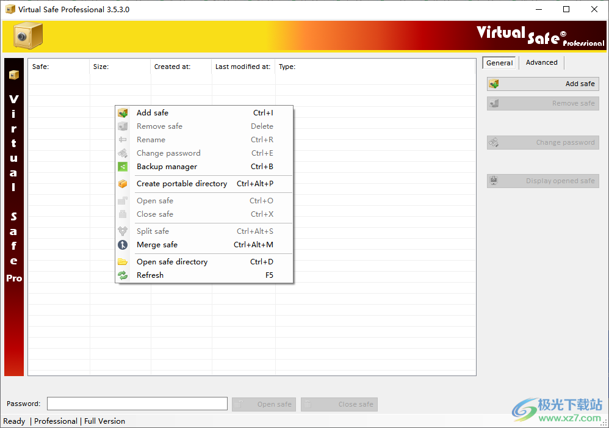Click the green Refresh arrows icon
The image size is (609, 428).
(123, 275)
